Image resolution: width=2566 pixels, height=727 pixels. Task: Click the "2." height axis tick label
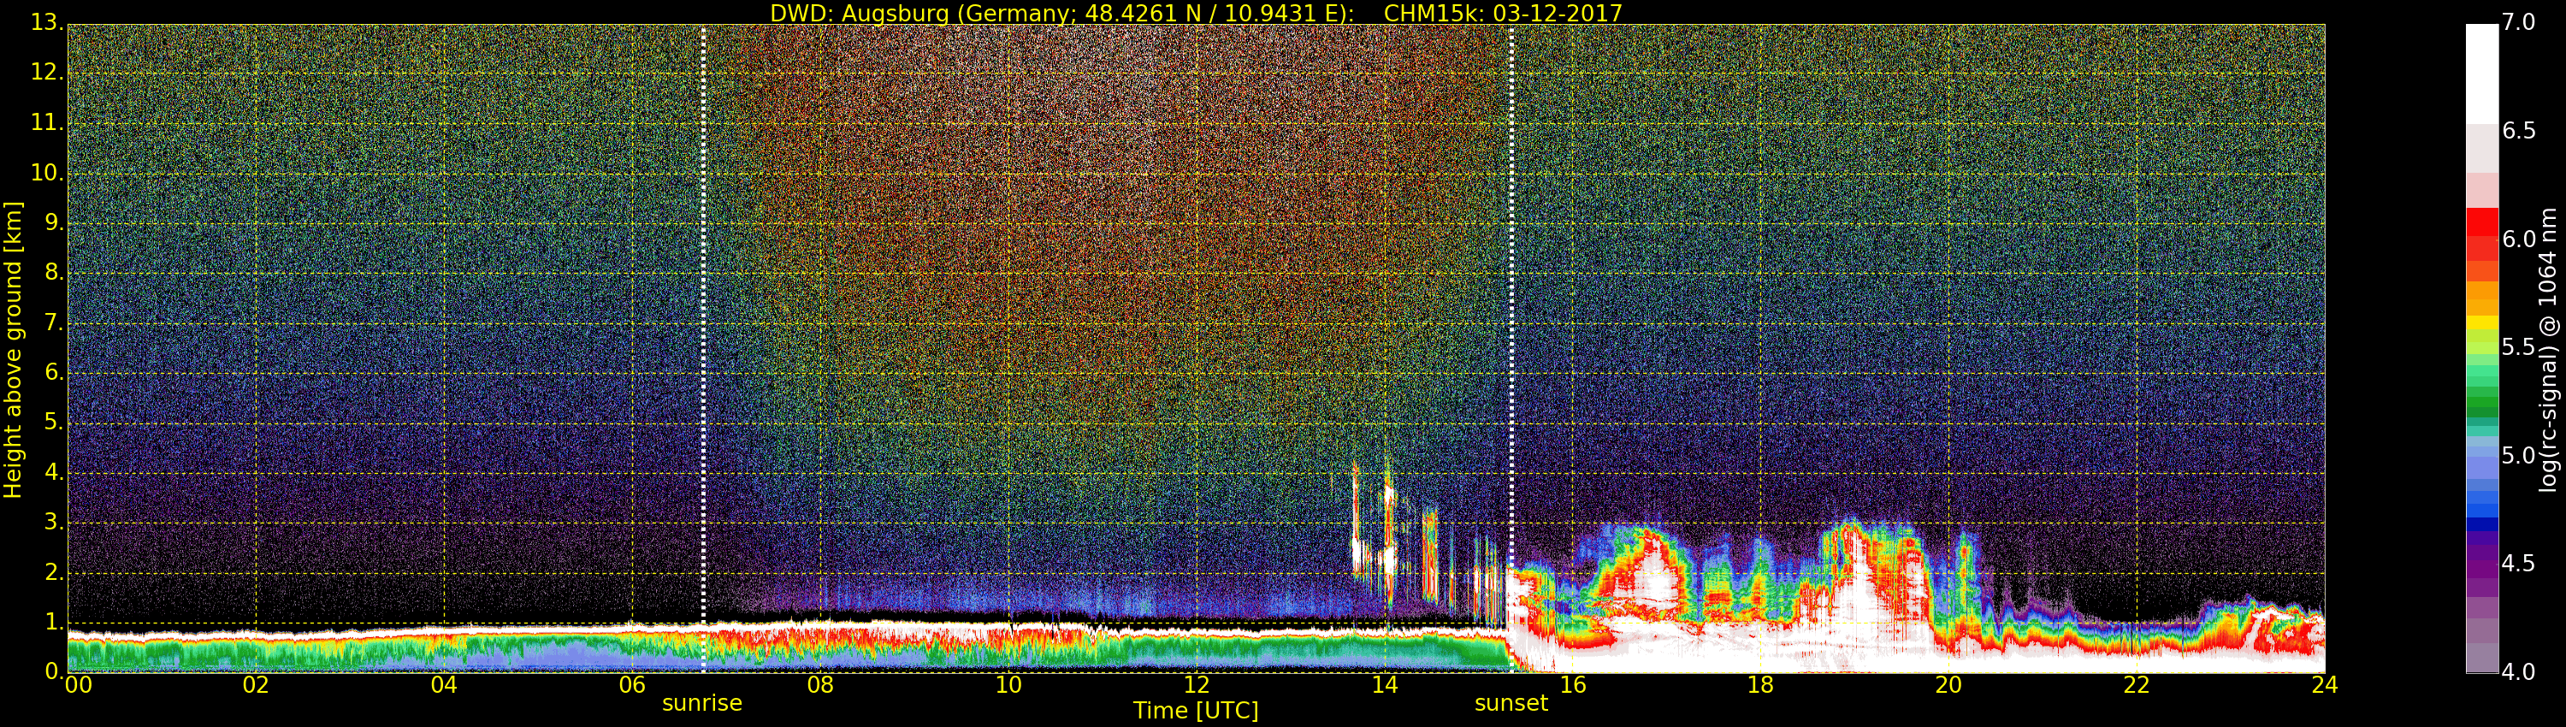(54, 573)
